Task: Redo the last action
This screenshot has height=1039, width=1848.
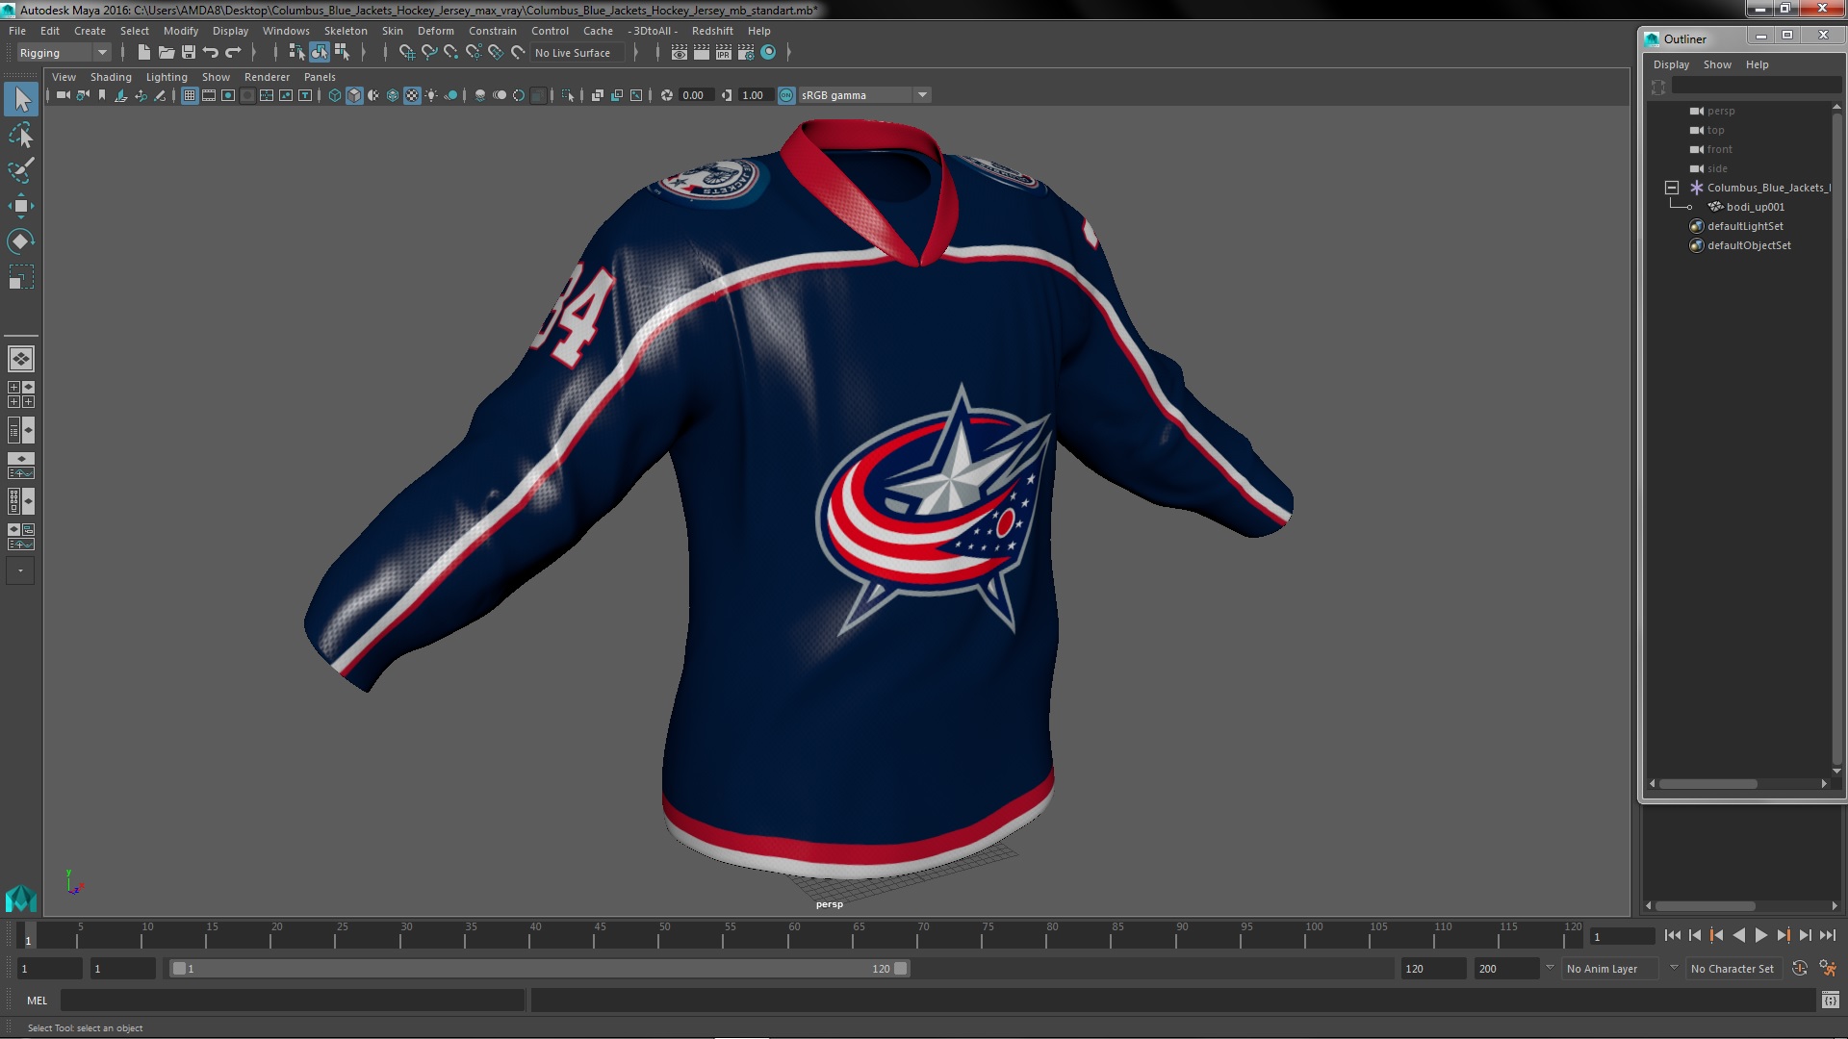Action: 233,53
